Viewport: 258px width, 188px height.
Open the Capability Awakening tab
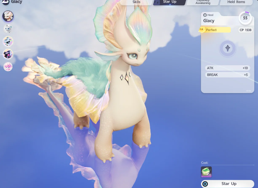(203, 2)
